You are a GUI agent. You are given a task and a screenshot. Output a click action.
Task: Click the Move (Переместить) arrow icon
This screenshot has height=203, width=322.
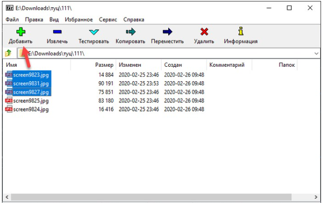(167, 32)
